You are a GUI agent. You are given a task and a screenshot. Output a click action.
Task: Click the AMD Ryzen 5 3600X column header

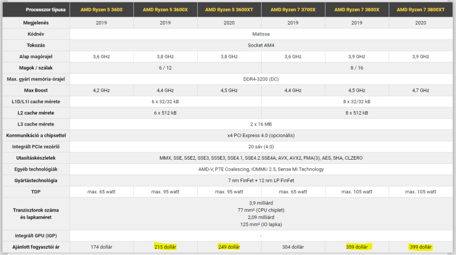(165, 10)
